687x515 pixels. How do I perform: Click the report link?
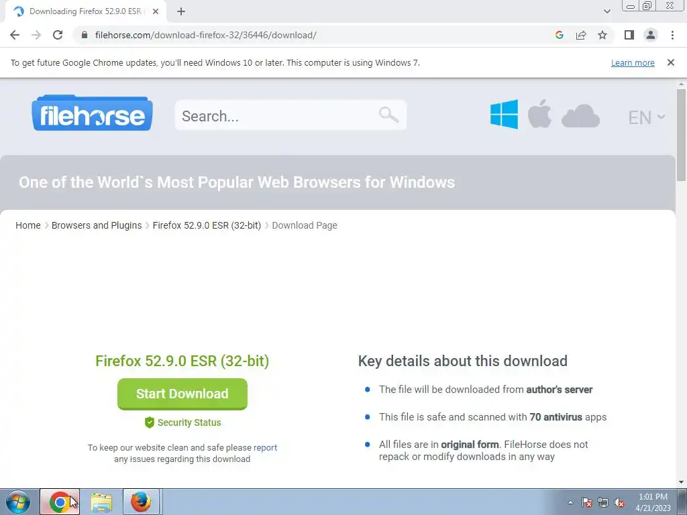pos(265,447)
